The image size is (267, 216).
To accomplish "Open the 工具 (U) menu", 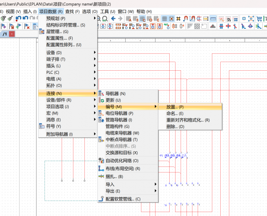I will coord(108,11).
